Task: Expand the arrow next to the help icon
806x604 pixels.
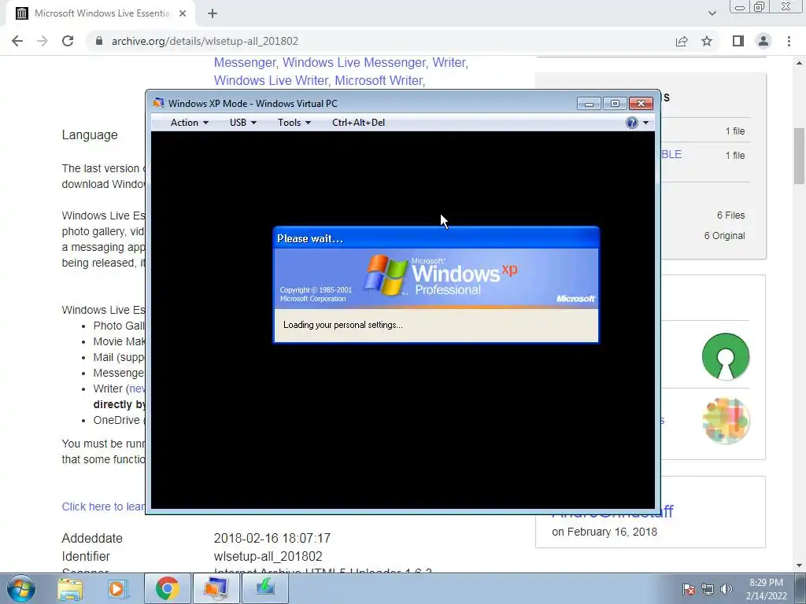Action: coord(645,123)
